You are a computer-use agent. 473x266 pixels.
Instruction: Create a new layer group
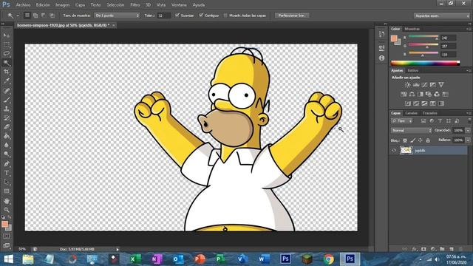442,249
